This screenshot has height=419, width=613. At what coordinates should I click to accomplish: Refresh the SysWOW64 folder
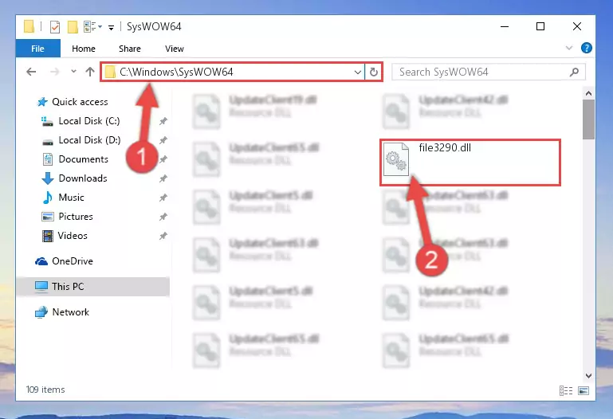374,72
